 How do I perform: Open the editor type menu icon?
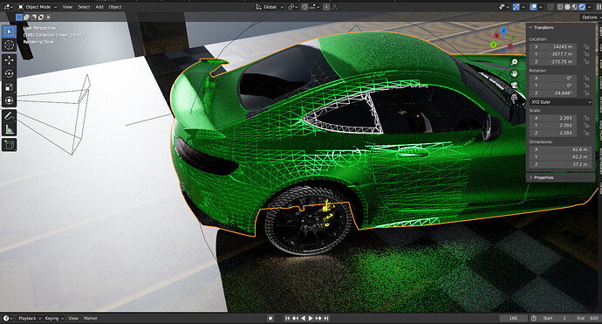coord(8,7)
